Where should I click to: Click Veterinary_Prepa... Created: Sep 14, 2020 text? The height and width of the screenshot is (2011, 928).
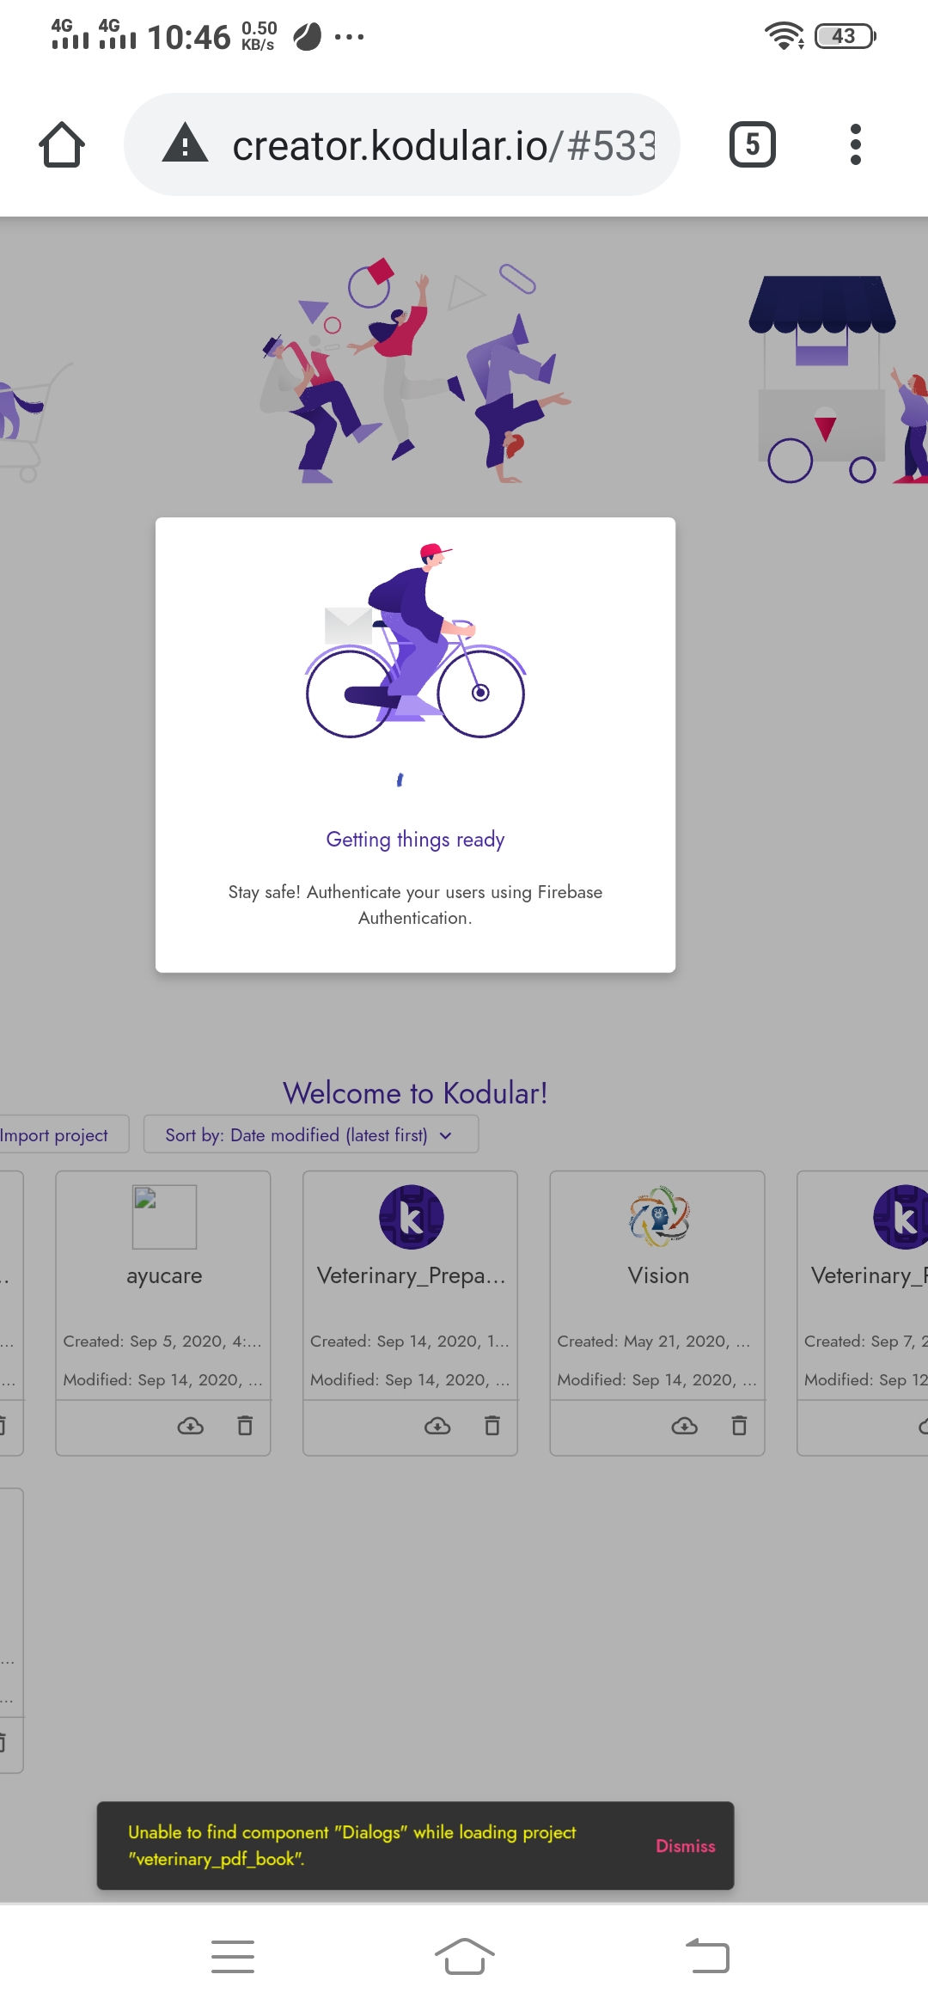(410, 1342)
